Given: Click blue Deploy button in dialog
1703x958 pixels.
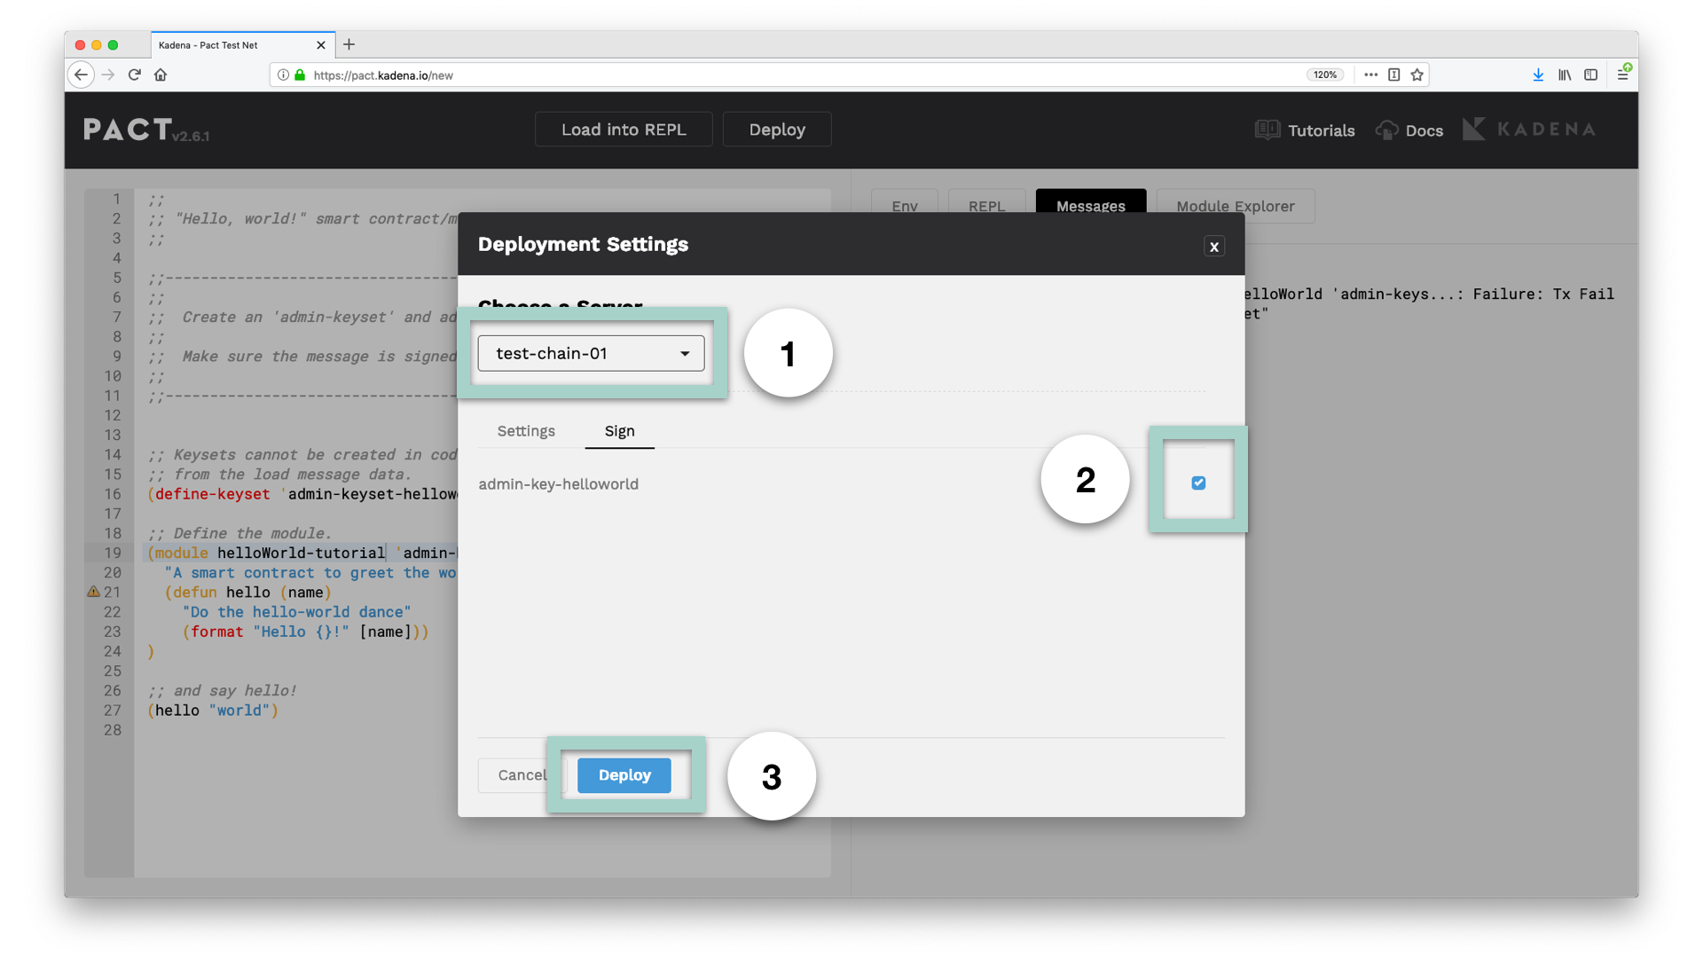Looking at the screenshot, I should pyautogui.click(x=624, y=775).
